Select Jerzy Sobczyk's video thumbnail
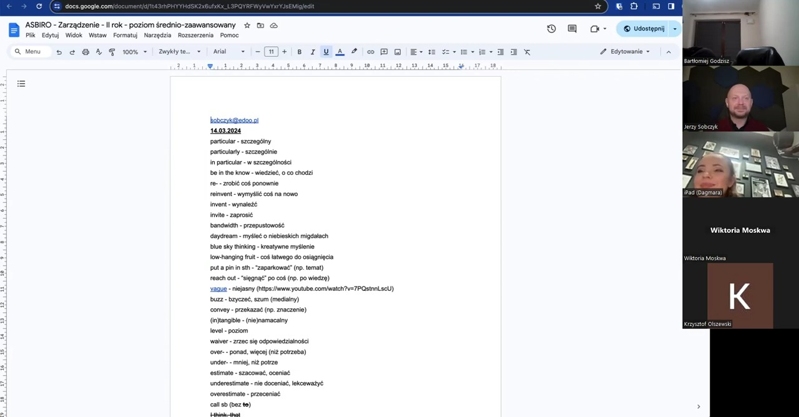This screenshot has width=799, height=417. click(740, 98)
